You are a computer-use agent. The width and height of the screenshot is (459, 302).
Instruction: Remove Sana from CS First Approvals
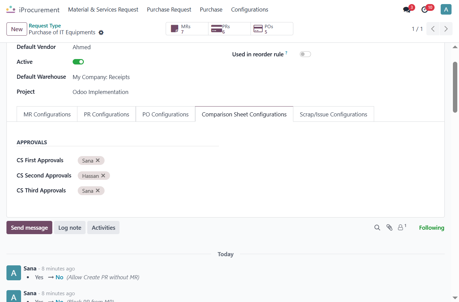tap(98, 161)
